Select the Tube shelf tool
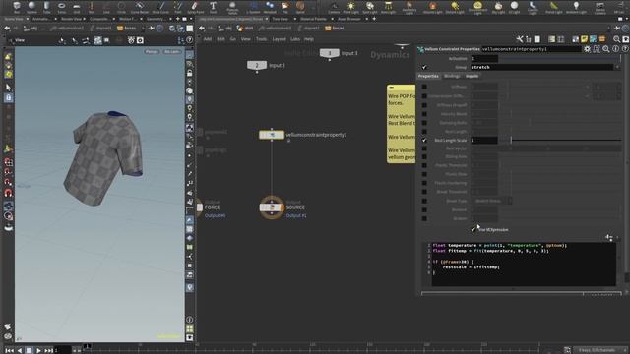The image size is (630, 354). (x=46, y=7)
